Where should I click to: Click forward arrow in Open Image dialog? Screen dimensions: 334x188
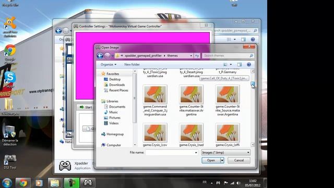(x=108, y=56)
